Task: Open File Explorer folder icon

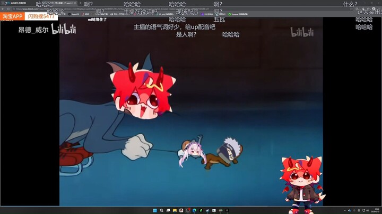Action: coord(175,210)
